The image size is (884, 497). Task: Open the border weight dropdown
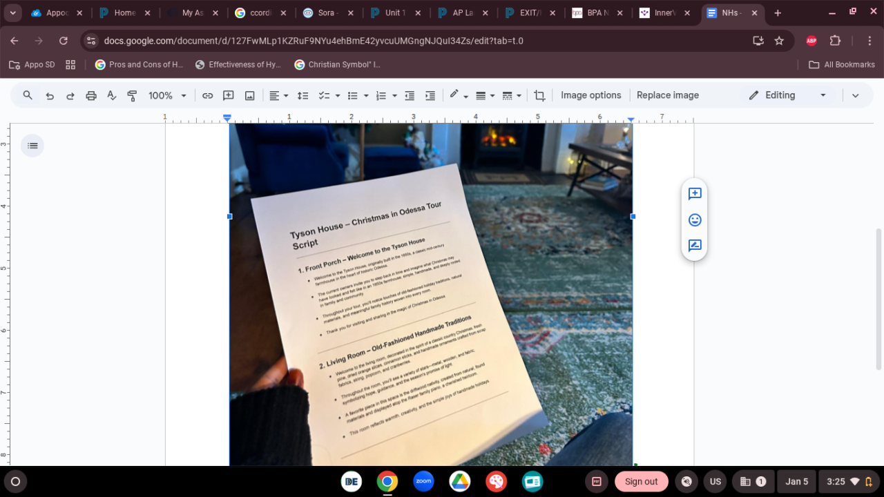486,95
